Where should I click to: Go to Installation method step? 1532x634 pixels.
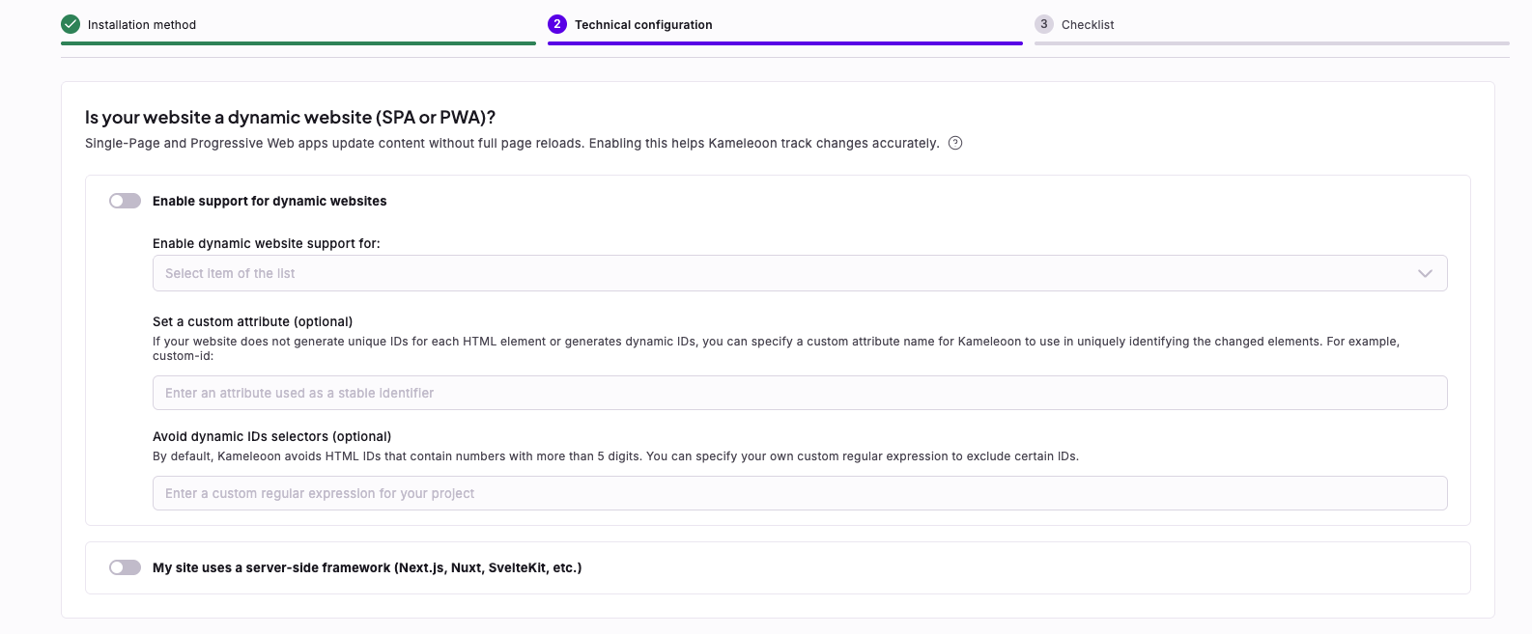142,25
